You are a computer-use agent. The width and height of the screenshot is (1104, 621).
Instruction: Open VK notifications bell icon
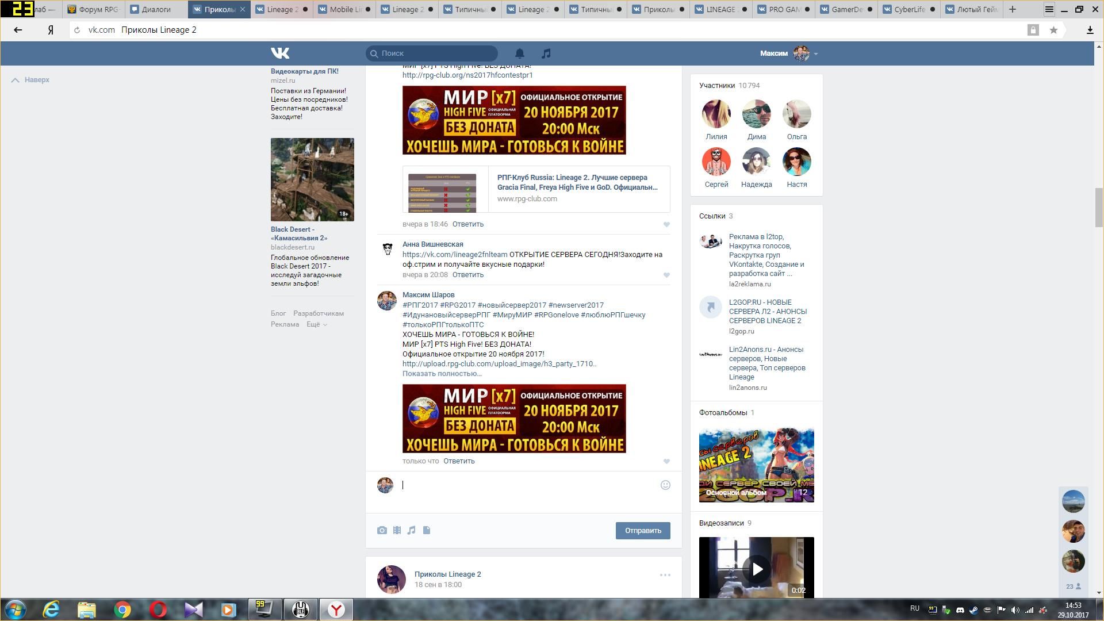pyautogui.click(x=519, y=53)
